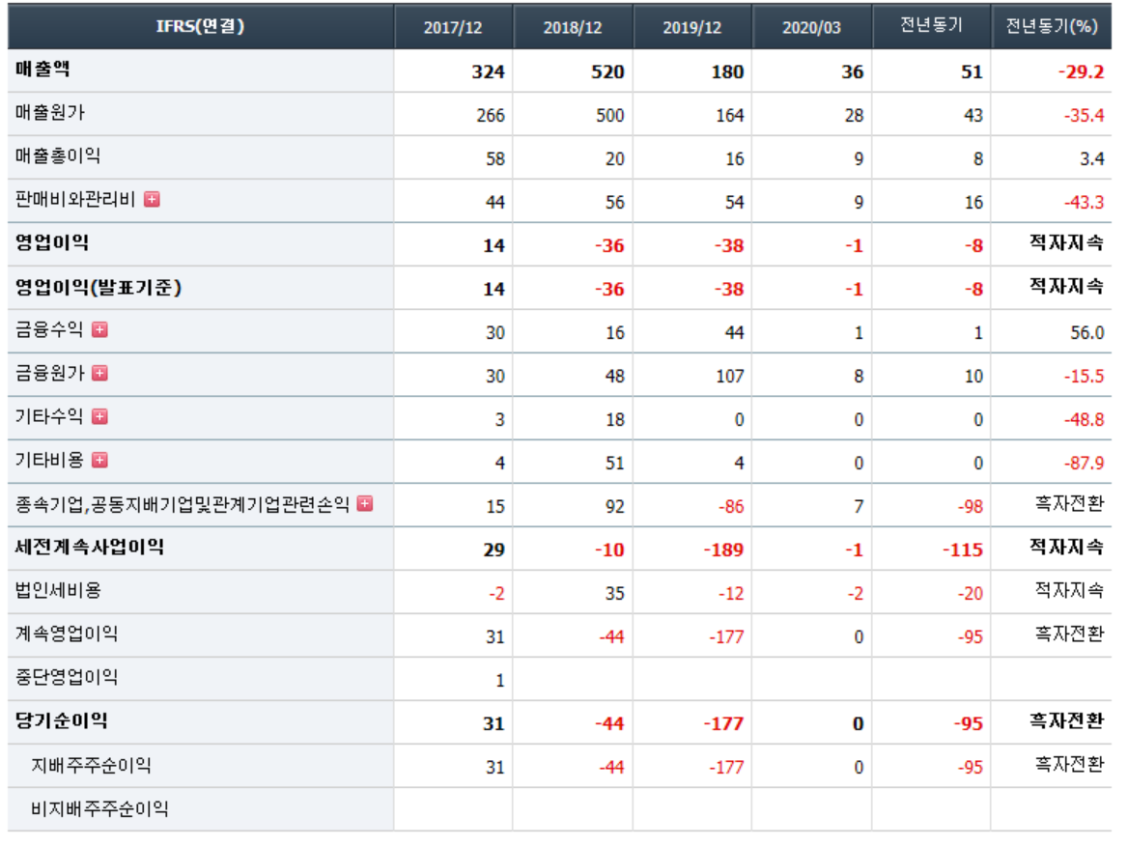The width and height of the screenshot is (1128, 846).
Task: Click 매출원가 value 500 for 2018/12
Action: (x=610, y=115)
